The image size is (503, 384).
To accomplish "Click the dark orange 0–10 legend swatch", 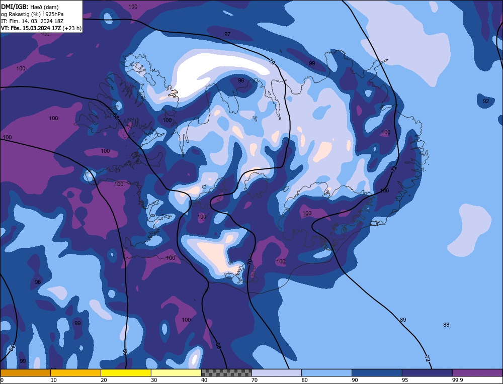I will (x=25, y=373).
